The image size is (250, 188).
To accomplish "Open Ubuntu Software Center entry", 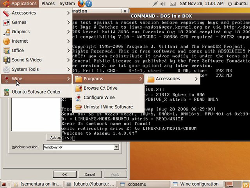I will [x=36, y=92].
